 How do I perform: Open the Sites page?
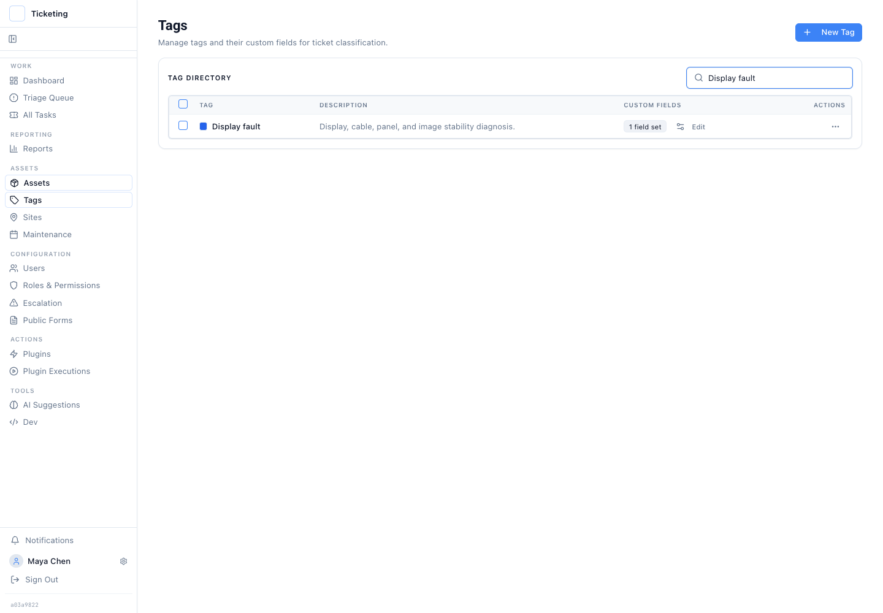69,218
